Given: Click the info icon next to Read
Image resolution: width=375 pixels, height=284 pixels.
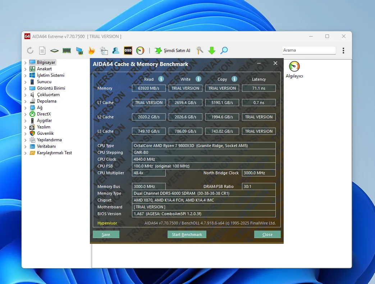Looking at the screenshot, I should (161, 79).
